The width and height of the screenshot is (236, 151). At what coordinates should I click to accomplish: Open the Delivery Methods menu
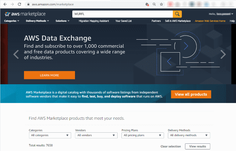tap(37, 21)
